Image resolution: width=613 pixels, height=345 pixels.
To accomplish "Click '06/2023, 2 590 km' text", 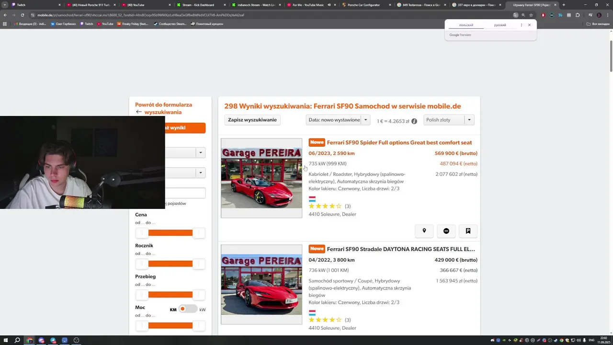I will coord(331,153).
